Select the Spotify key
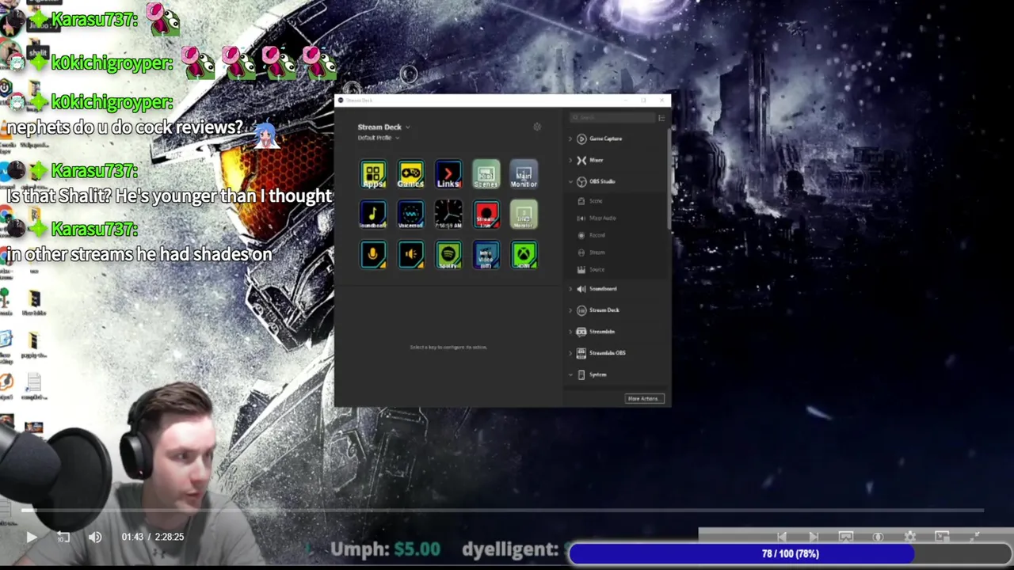Viewport: 1014px width, 570px height. tap(448, 255)
